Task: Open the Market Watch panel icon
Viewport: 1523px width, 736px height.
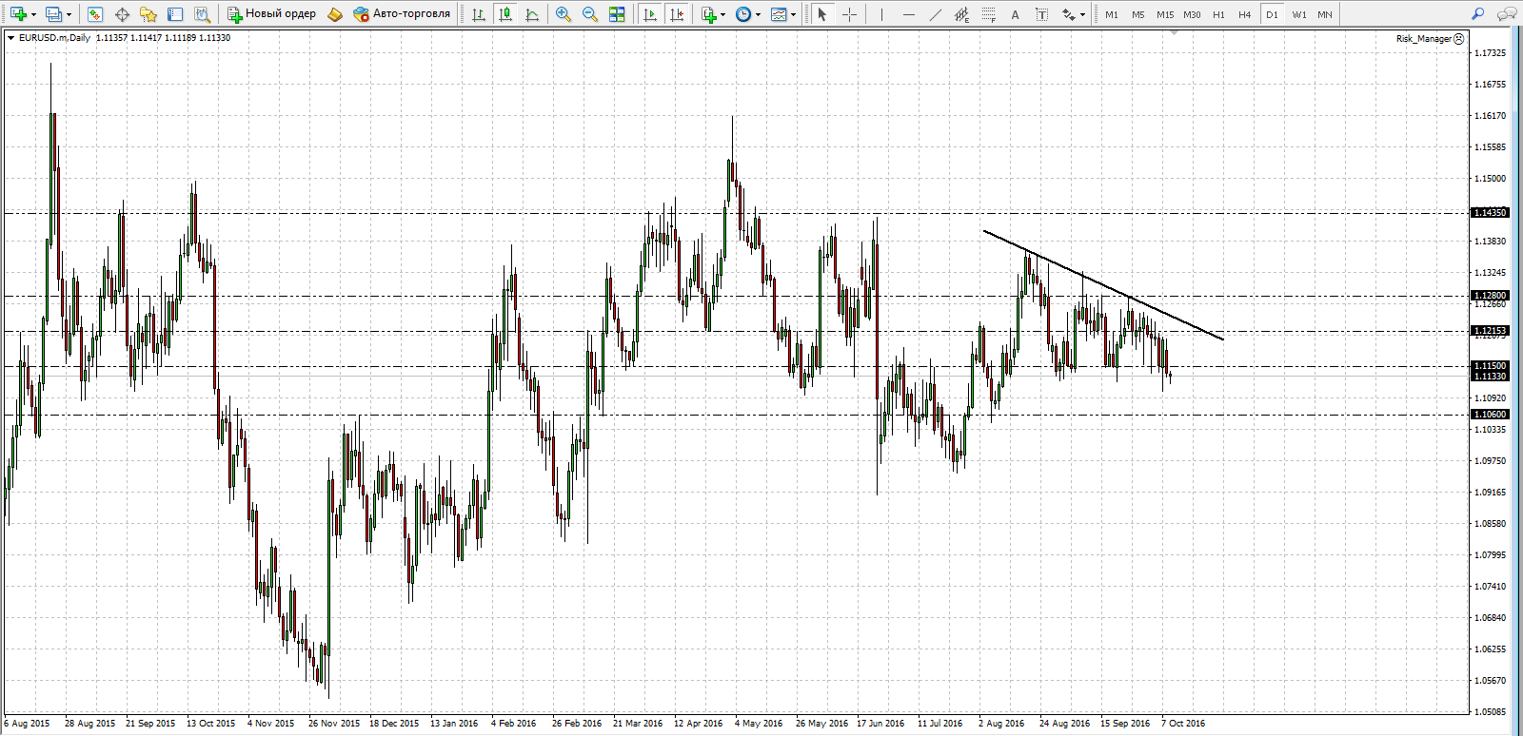Action: click(94, 14)
